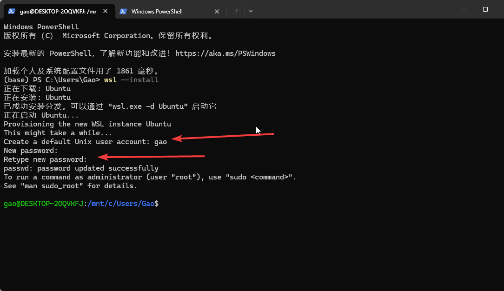Open a new tab with the plus button
Viewport: 504px width, 291px height.
pyautogui.click(x=237, y=11)
